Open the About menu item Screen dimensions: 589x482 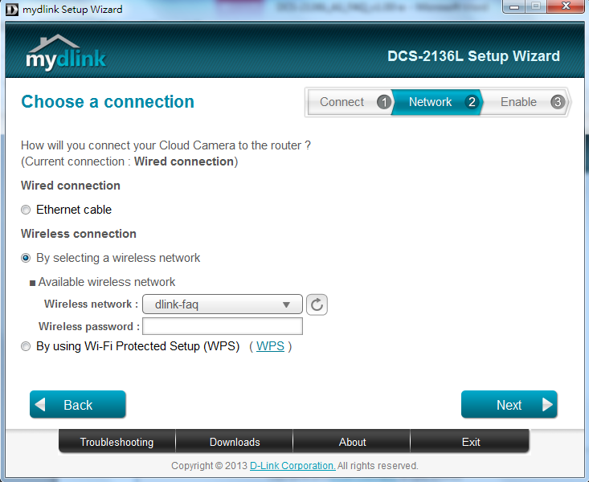352,442
